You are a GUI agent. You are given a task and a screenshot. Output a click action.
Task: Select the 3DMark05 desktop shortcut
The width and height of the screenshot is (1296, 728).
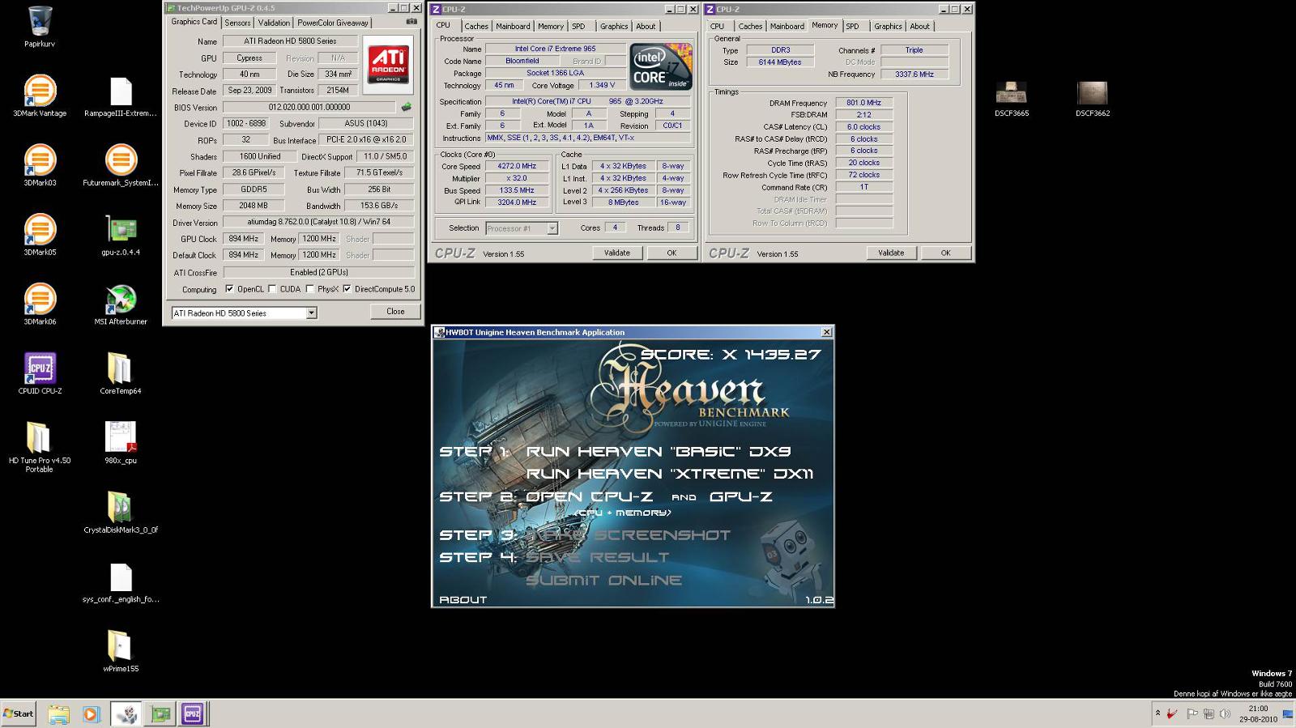[40, 234]
